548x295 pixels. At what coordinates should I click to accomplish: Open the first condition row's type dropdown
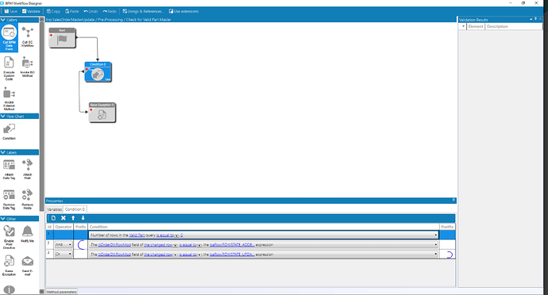pyautogui.click(x=435, y=235)
